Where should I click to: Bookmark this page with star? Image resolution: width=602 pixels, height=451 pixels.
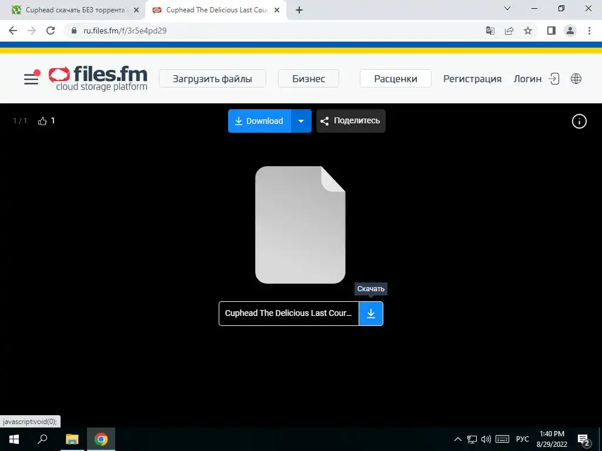(x=528, y=31)
